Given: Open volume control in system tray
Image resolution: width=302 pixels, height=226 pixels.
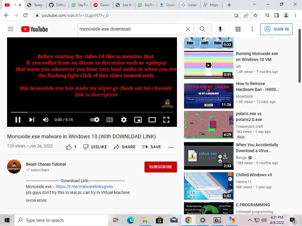Looking at the screenshot, I should coord(264,220).
